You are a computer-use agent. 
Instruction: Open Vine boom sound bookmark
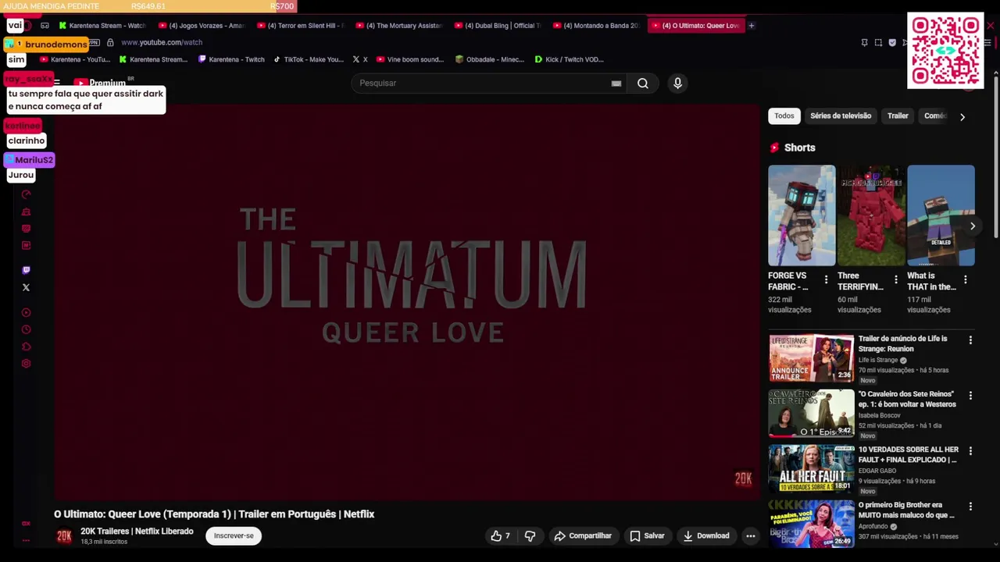click(410, 59)
